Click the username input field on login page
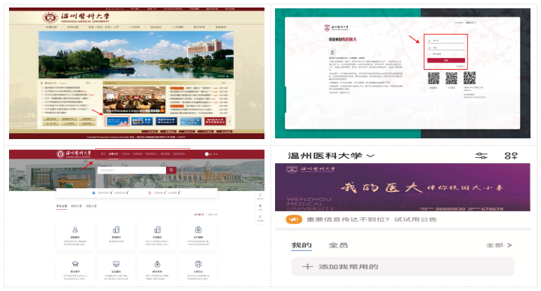The image size is (541, 291). (x=446, y=41)
